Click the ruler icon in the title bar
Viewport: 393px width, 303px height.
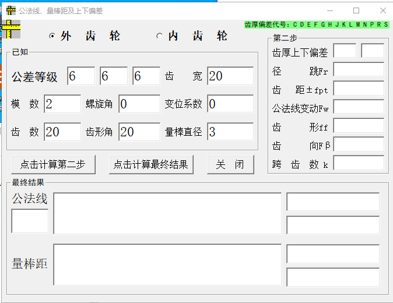pyautogui.click(x=11, y=10)
